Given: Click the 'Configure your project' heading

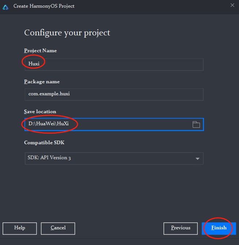Looking at the screenshot, I should click(67, 33).
